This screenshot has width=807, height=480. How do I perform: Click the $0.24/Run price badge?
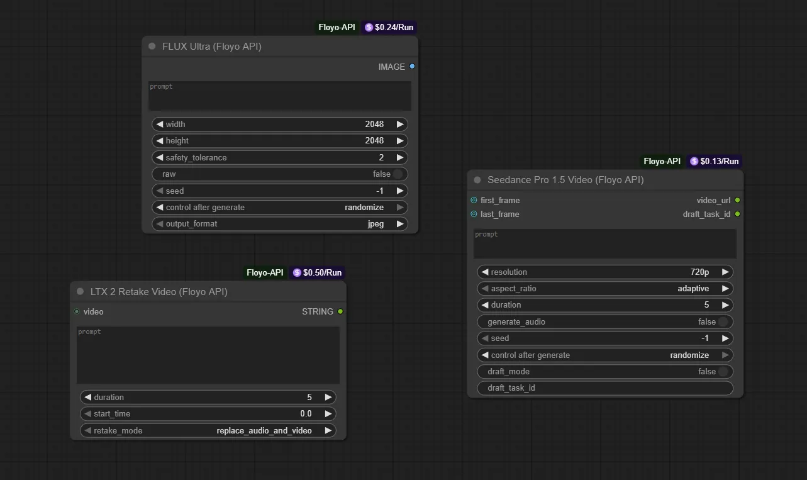pyautogui.click(x=389, y=28)
